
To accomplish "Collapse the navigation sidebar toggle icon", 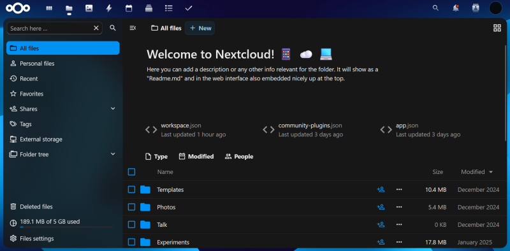I will (133, 28).
